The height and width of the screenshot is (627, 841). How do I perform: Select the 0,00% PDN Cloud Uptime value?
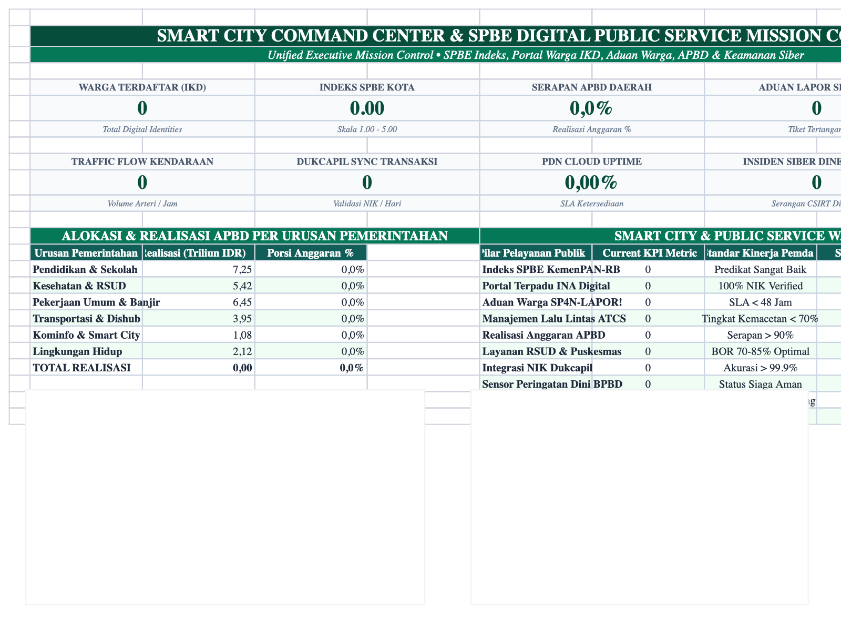pyautogui.click(x=592, y=183)
